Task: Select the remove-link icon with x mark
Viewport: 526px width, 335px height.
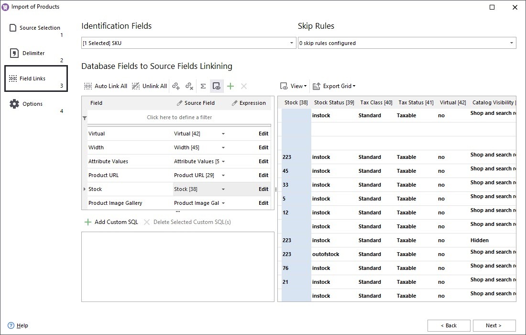Action: pyautogui.click(x=189, y=86)
